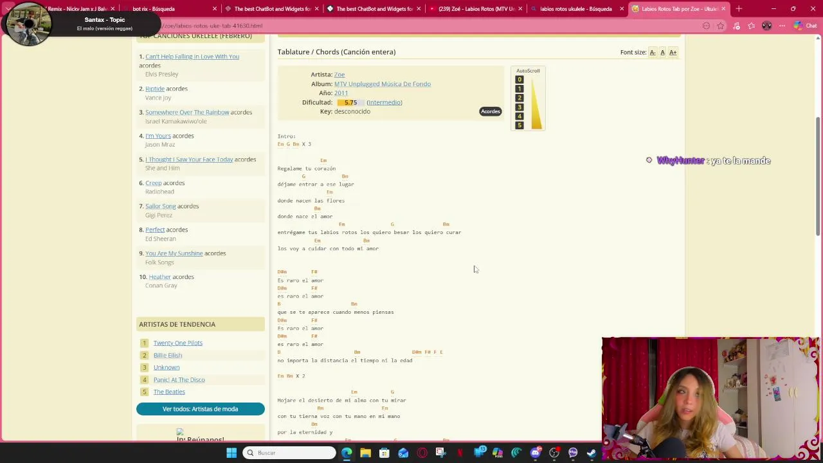Viewport: 823px width, 463px height.
Task: Switch to 'labios rotos ukulele - Búsqueda' tab
Action: point(577,9)
